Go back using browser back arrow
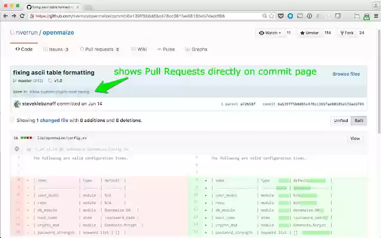 click(x=5, y=16)
